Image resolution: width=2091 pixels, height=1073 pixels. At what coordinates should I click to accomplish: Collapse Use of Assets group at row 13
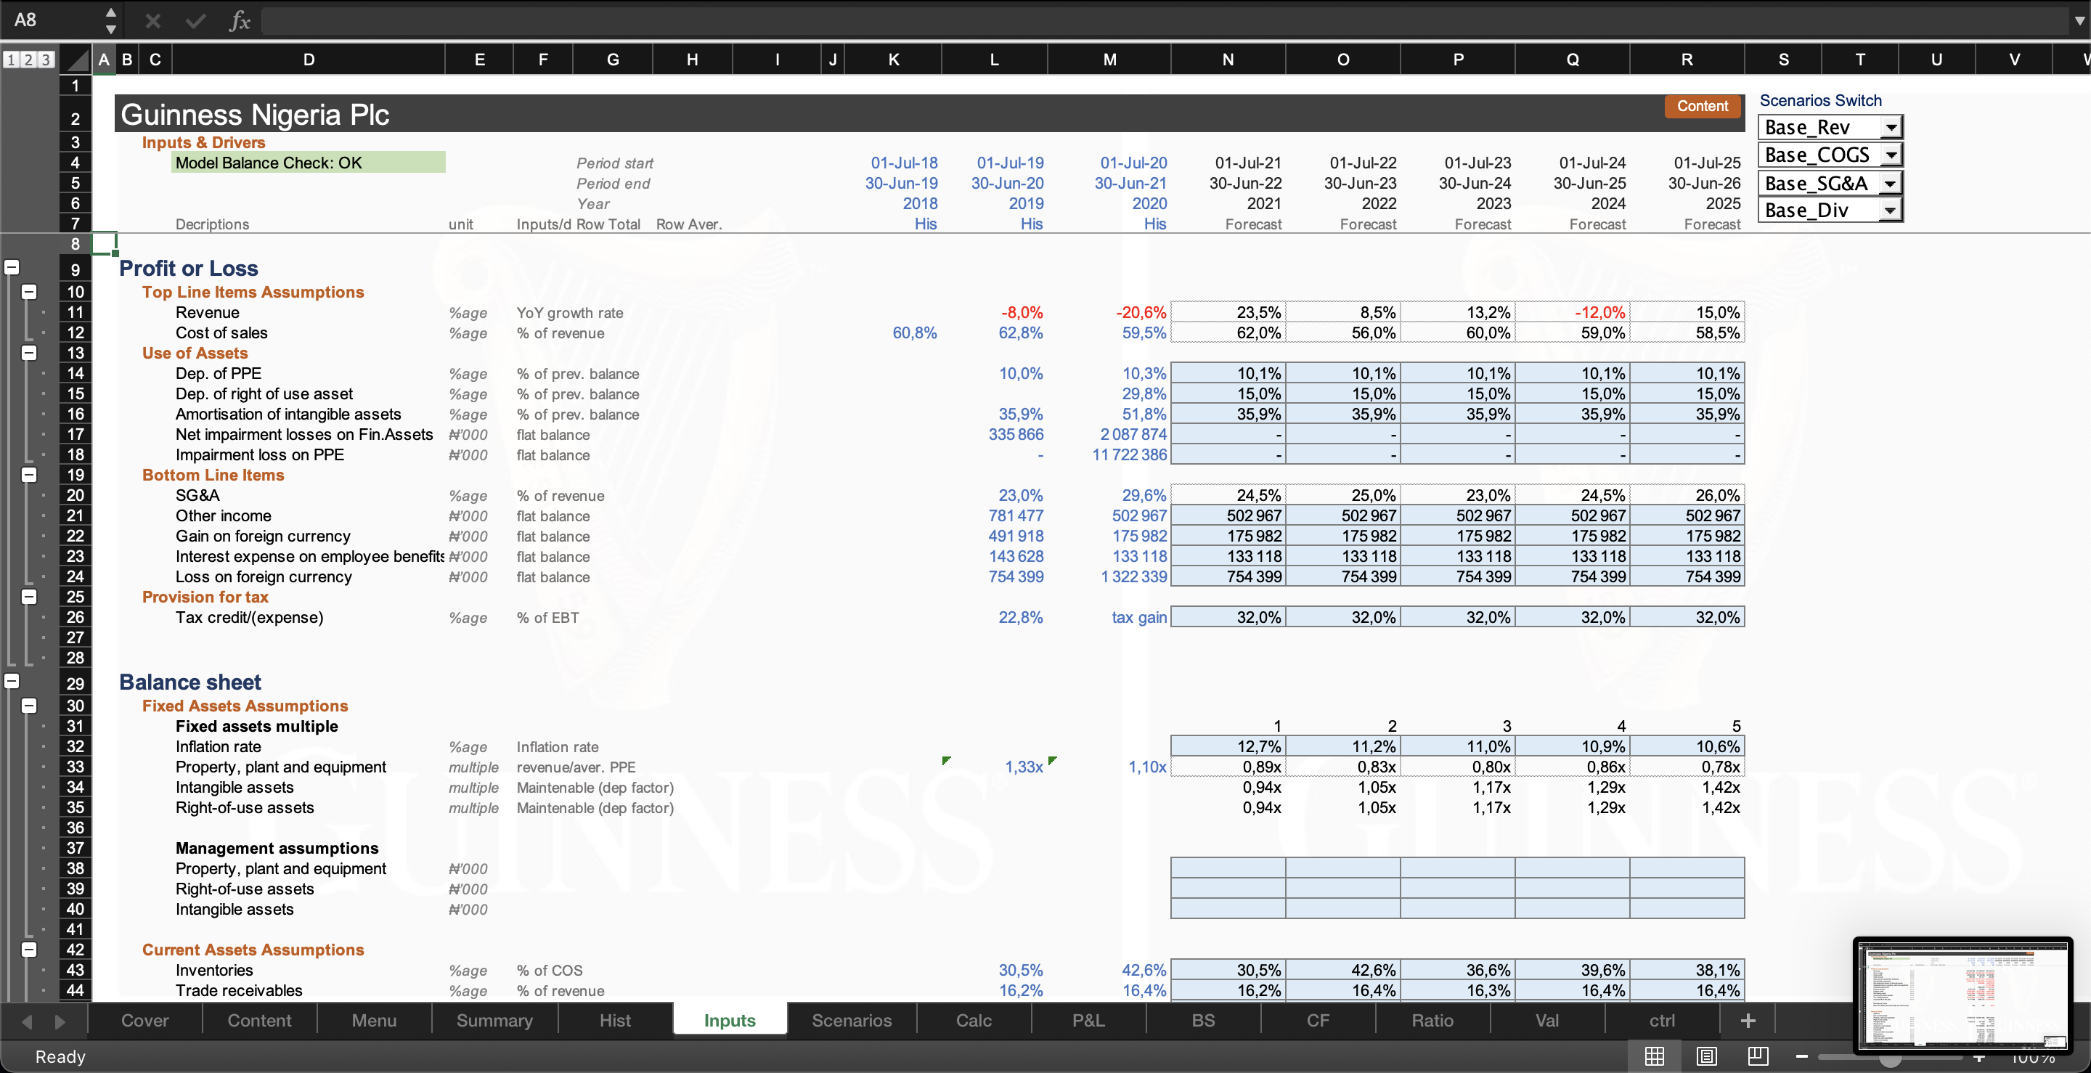pos(29,352)
